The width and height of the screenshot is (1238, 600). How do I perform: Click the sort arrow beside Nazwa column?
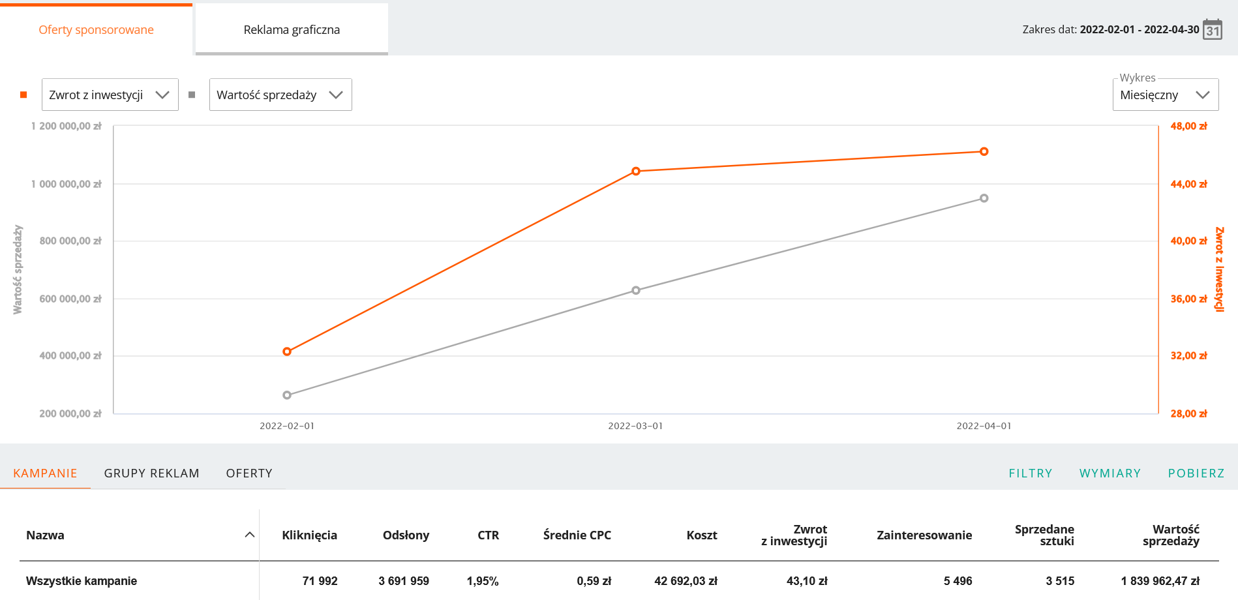point(249,535)
